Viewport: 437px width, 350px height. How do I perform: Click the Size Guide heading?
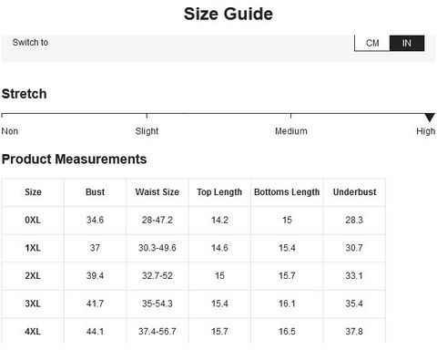pyautogui.click(x=229, y=15)
